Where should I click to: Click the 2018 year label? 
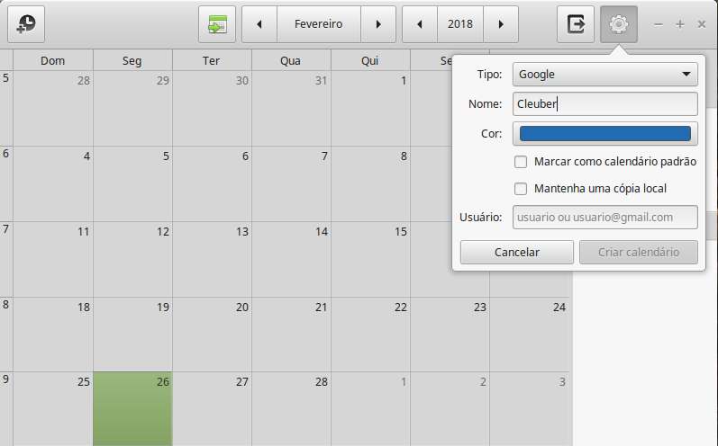tap(460, 24)
